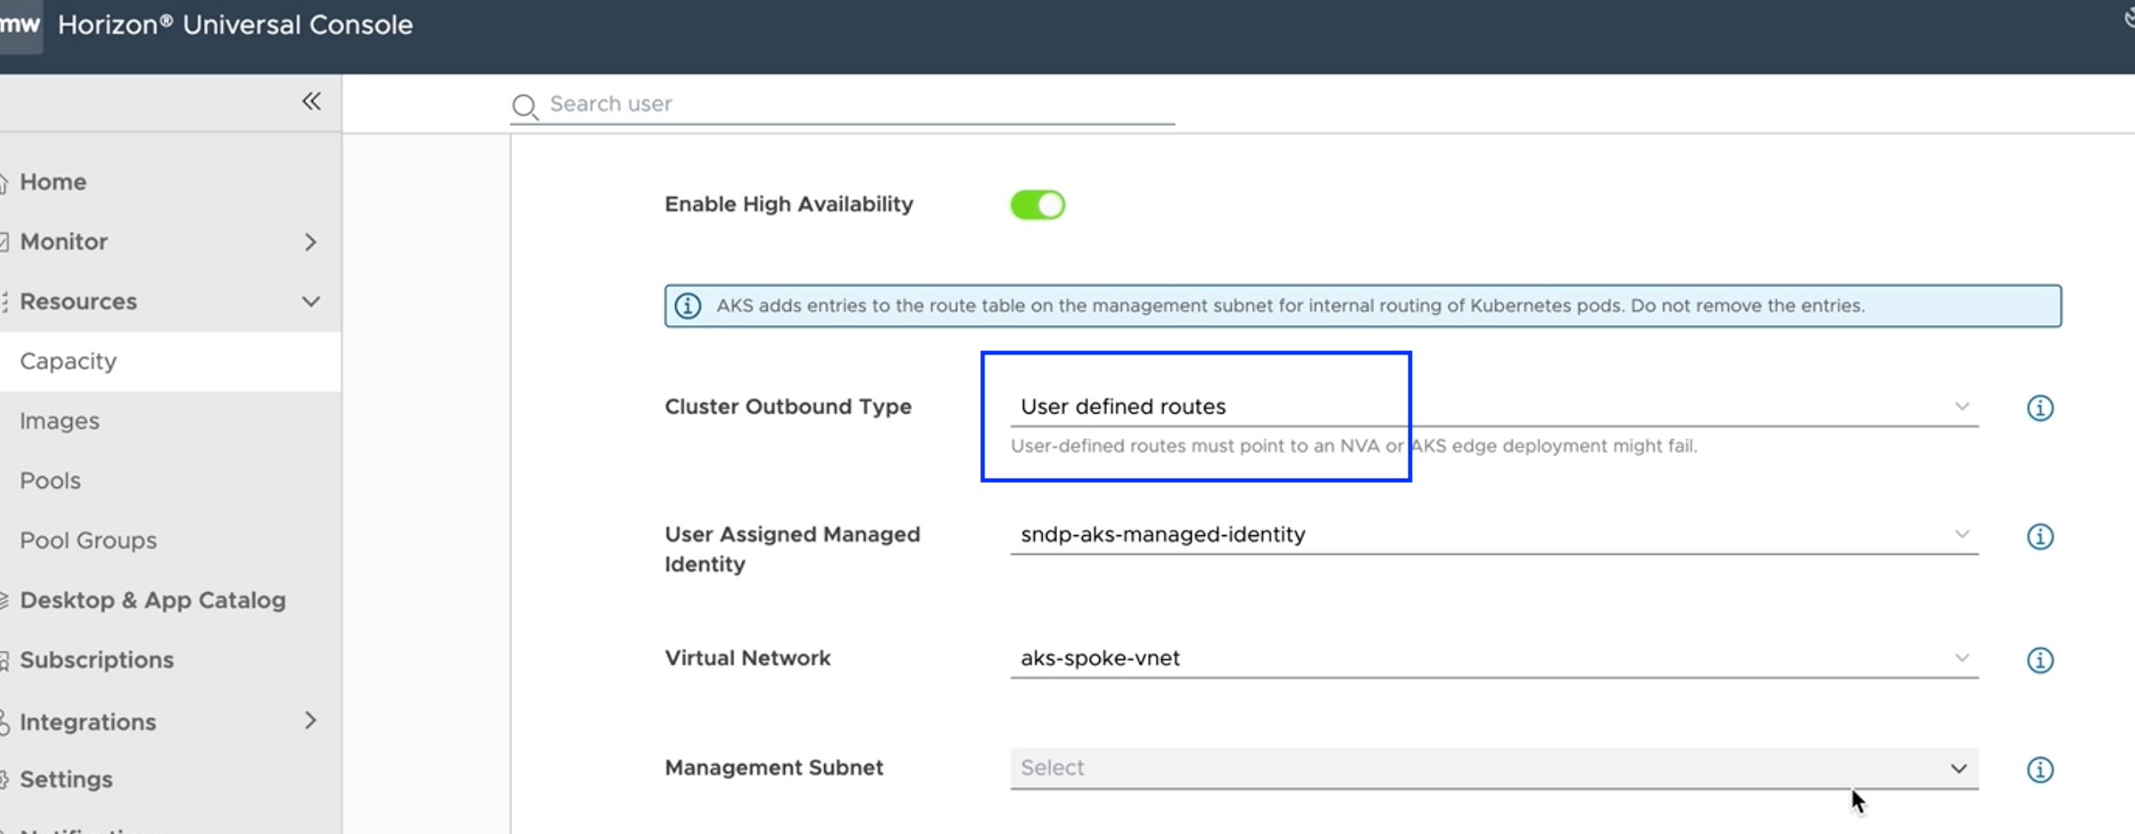Collapse the Resources section
The image size is (2135, 834).
(x=311, y=301)
